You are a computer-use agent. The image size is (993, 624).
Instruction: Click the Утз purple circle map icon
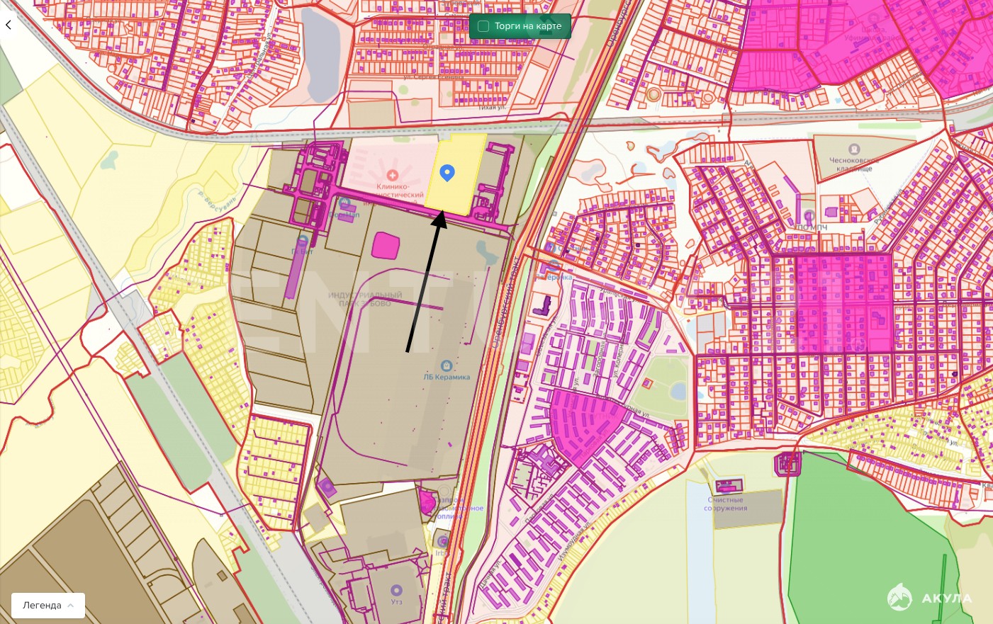[x=396, y=590]
